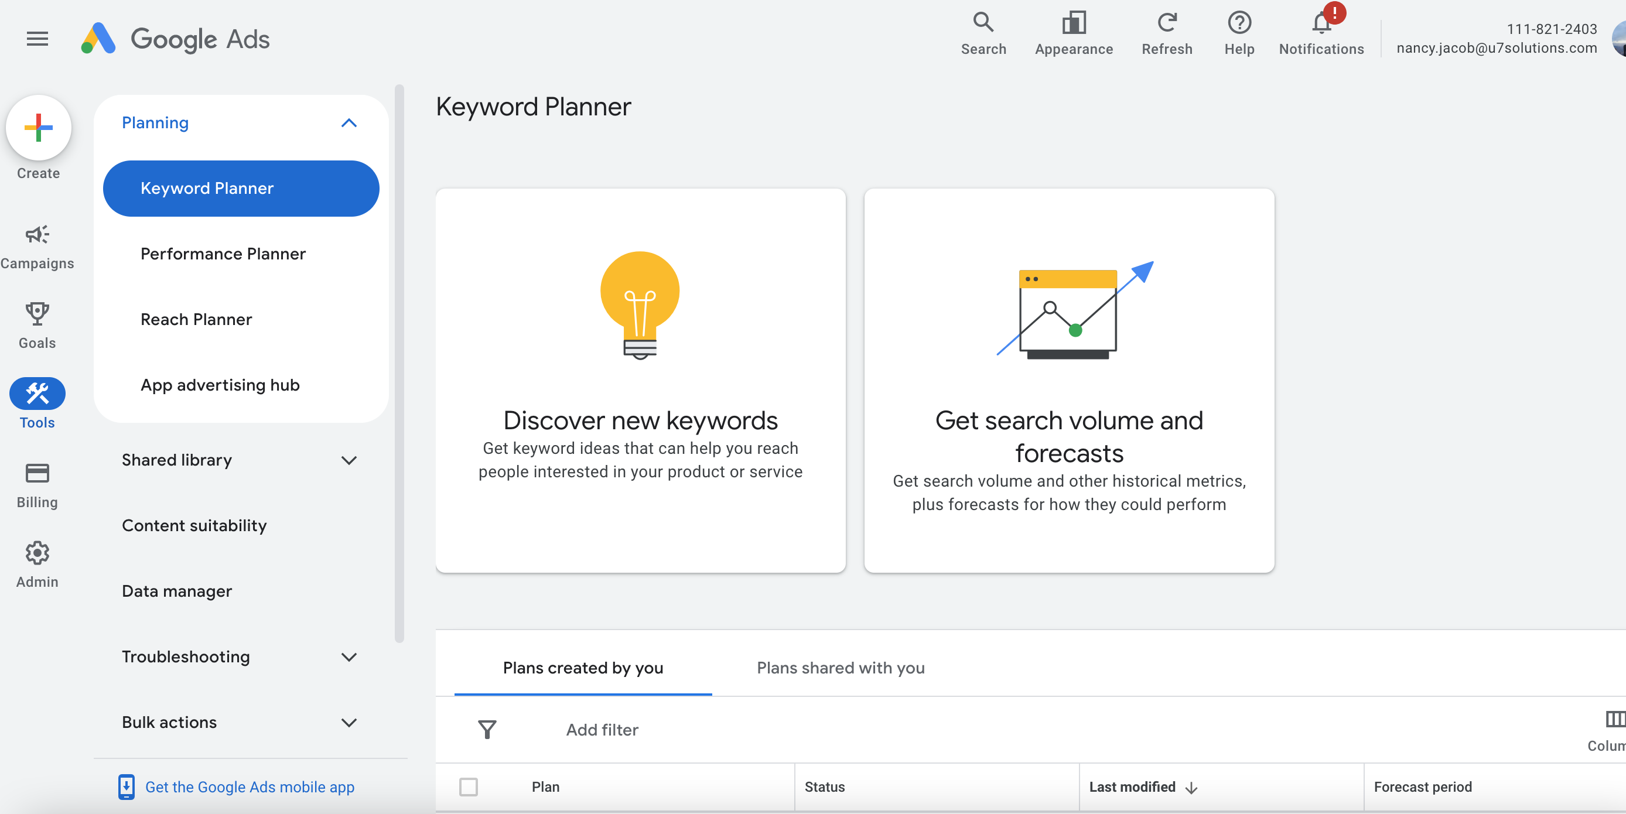Expand the Bulk actions section

click(x=349, y=723)
